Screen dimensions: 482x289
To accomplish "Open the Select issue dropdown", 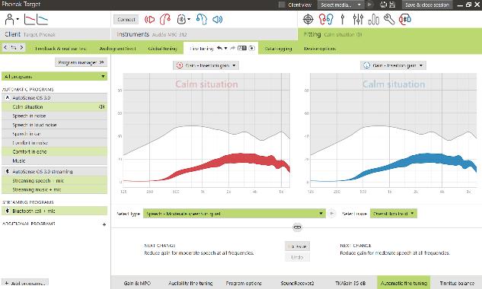I will click(394, 214).
